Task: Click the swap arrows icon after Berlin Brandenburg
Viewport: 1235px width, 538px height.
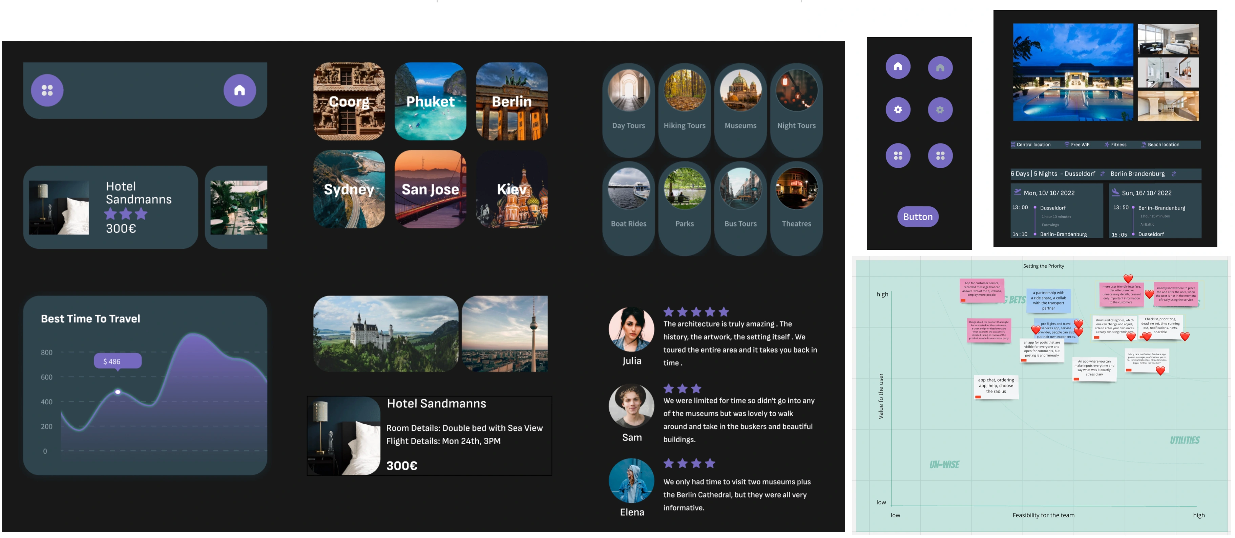Action: pos(1174,174)
